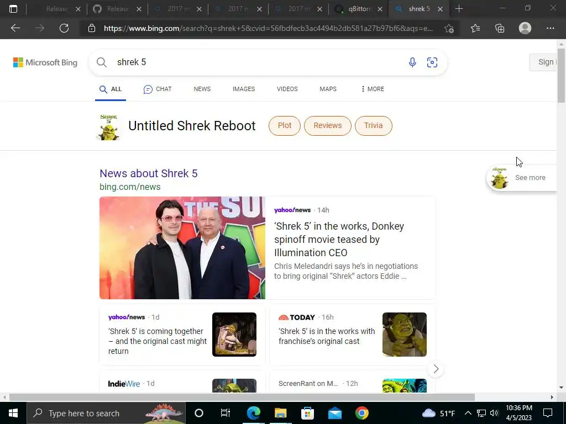Open Microsoft Store from the taskbar
This screenshot has height=424, width=566.
click(307, 413)
